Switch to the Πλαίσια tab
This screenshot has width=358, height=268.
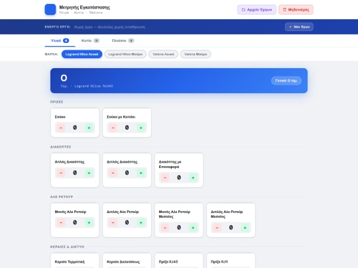tap(123, 40)
